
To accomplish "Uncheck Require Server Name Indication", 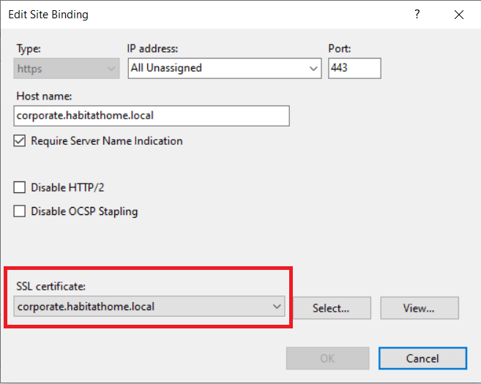I will 20,140.
